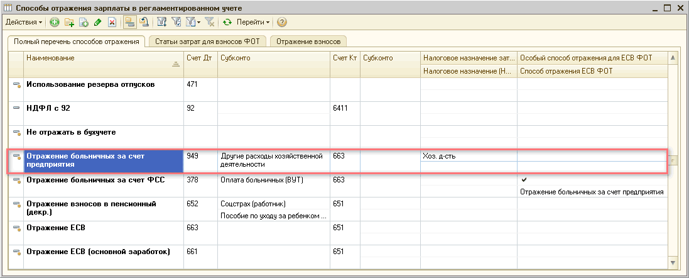
Task: Sort by the Наименование column header
Action: [x=103, y=64]
